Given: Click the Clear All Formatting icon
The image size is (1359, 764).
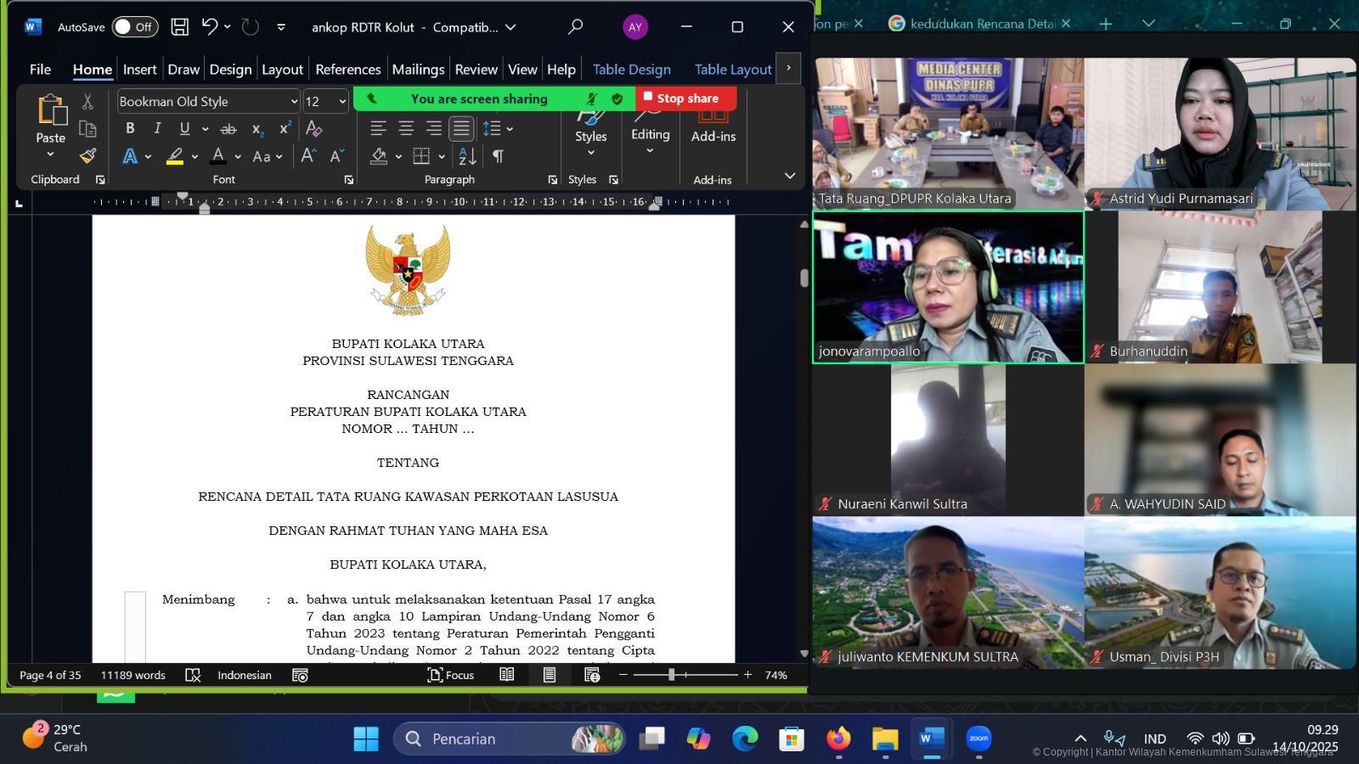Looking at the screenshot, I should (x=313, y=129).
